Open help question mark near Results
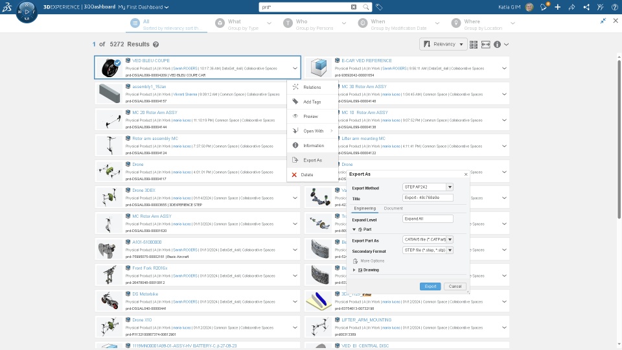Screen dimensions: 622x350 (x=156, y=45)
